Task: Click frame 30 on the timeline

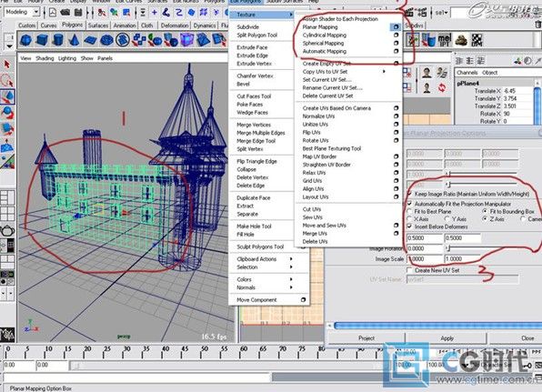Action: [126, 352]
